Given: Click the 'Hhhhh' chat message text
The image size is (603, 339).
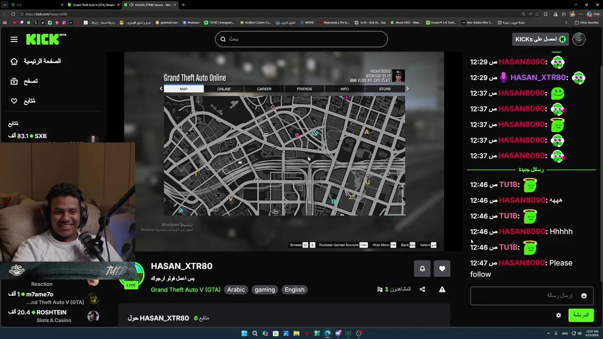Looking at the screenshot, I should (x=561, y=232).
